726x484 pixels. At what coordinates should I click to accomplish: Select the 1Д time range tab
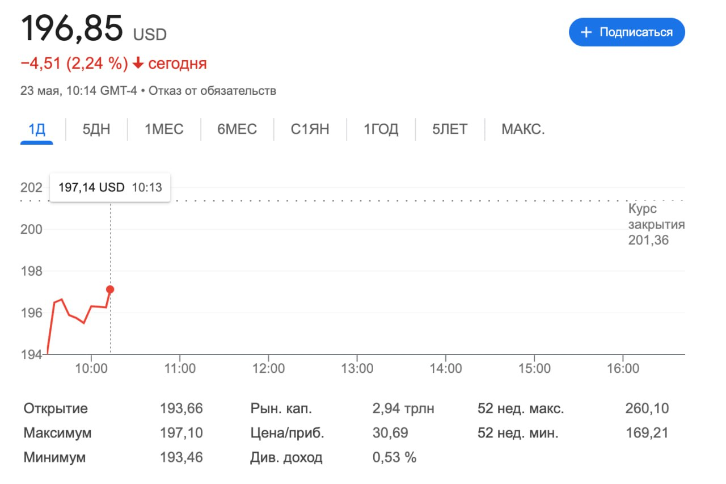click(37, 129)
